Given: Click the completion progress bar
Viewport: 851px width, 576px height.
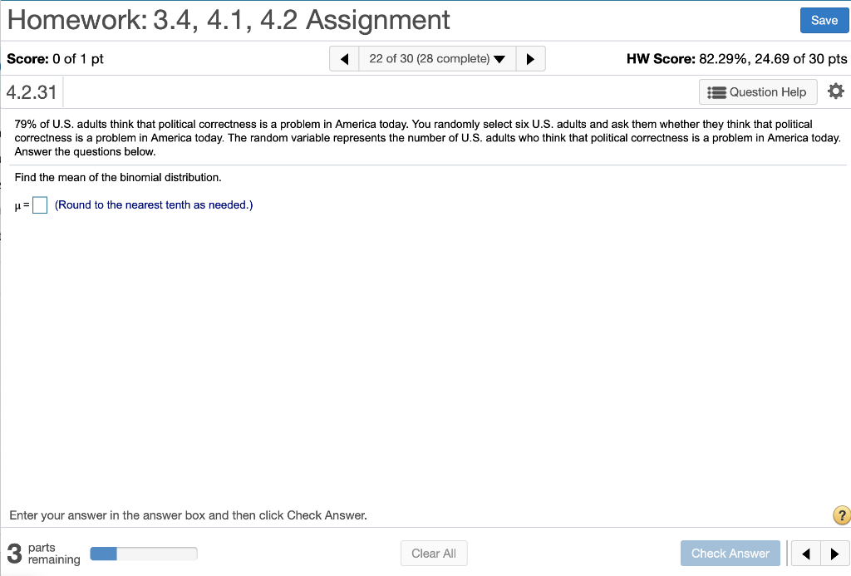Looking at the screenshot, I should click(143, 553).
